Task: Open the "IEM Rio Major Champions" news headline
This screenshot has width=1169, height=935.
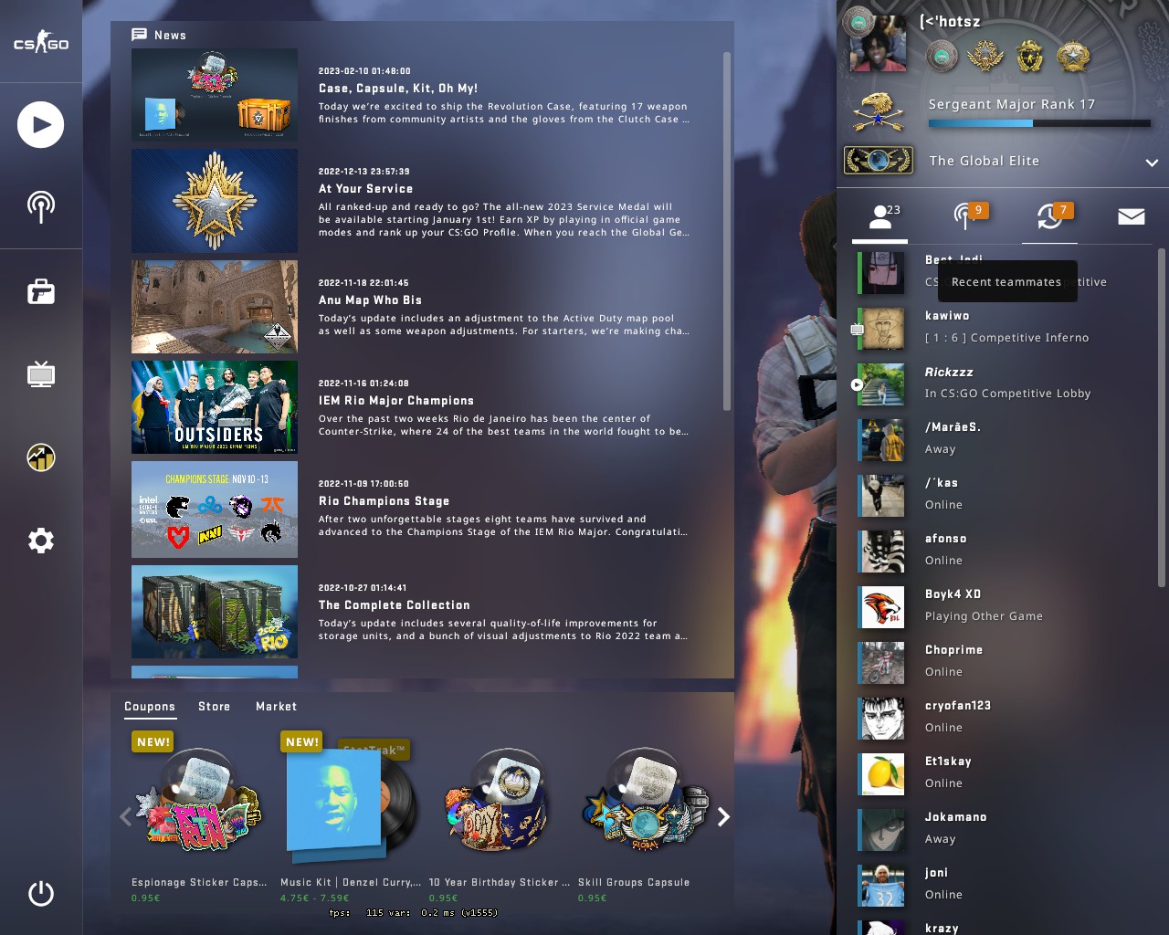Action: [396, 401]
